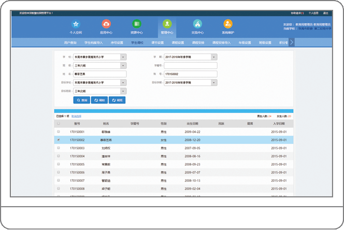Expand the 班级 dropdown showing 三年(1)班
The height and width of the screenshot is (230, 344).
(123, 65)
